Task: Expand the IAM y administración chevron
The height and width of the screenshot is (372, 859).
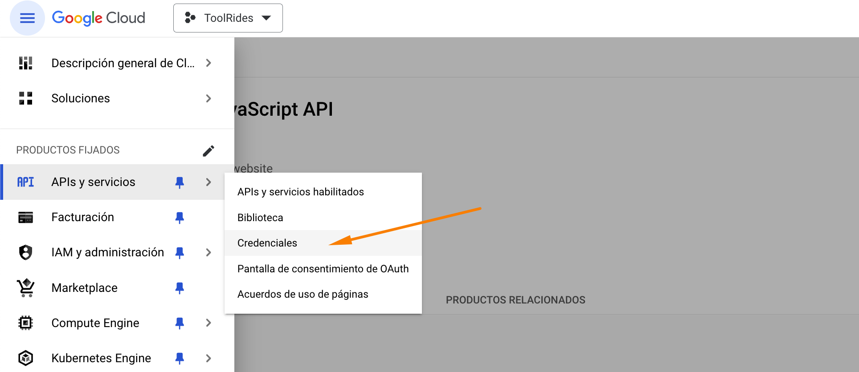Action: (209, 252)
